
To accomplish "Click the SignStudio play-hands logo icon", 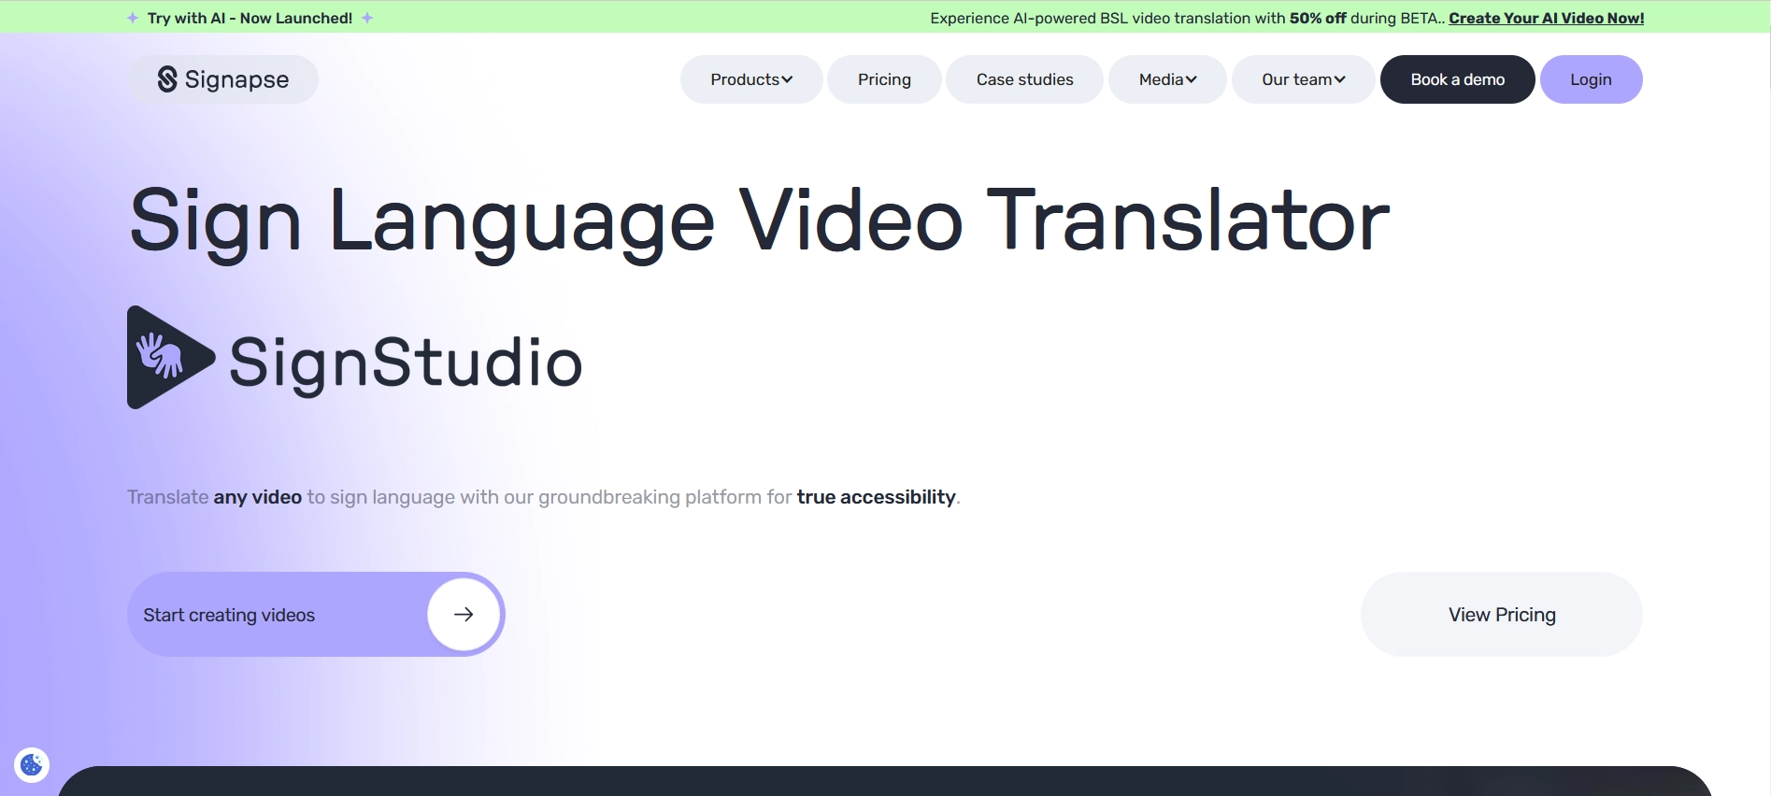I will click(x=169, y=358).
